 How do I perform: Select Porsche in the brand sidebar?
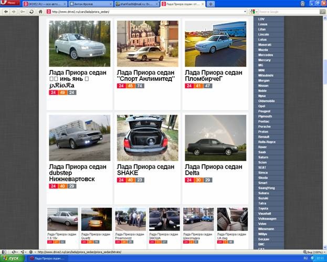(264, 127)
